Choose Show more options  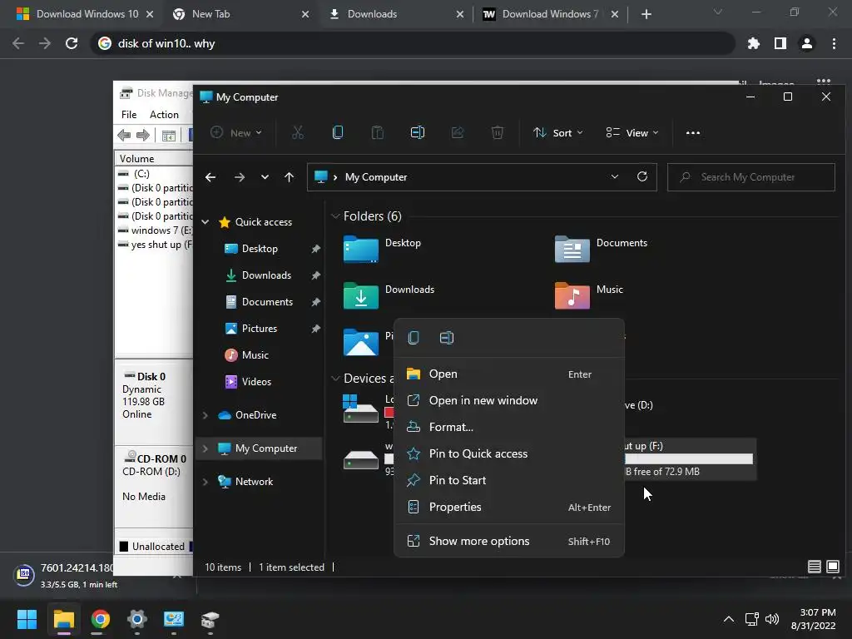pos(508,541)
